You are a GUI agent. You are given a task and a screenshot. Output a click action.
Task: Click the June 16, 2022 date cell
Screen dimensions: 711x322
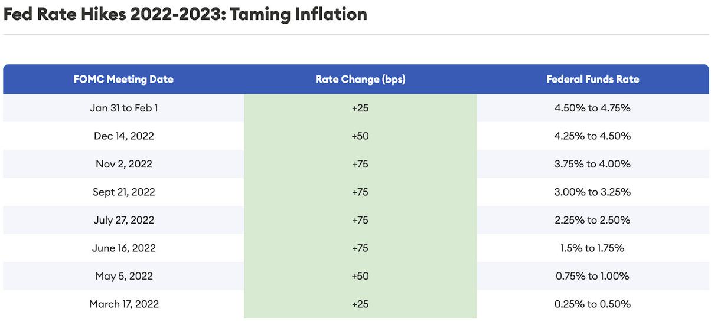coord(124,248)
